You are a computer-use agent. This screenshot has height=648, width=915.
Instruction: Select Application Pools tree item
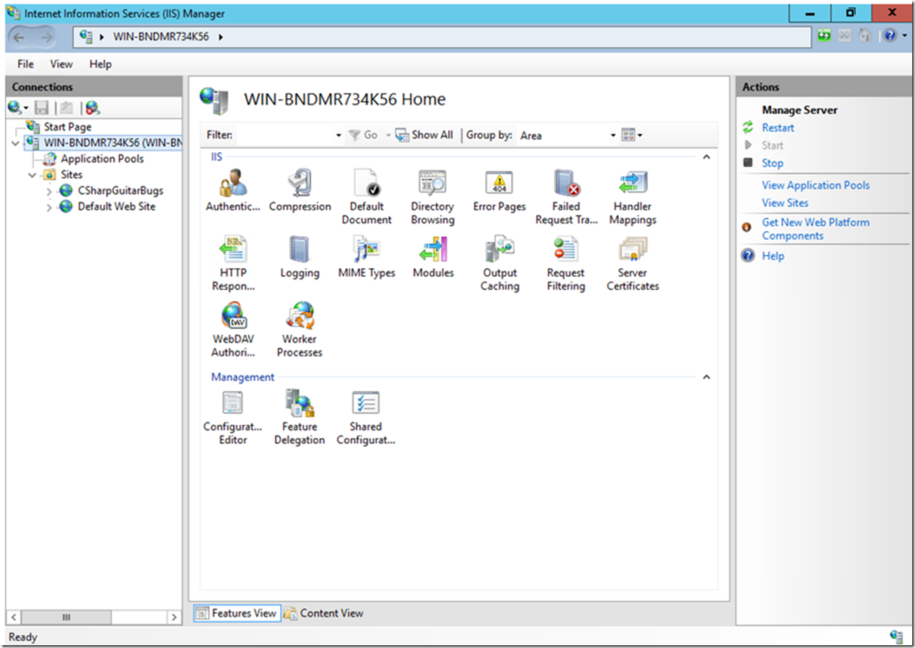click(102, 159)
